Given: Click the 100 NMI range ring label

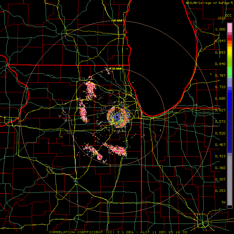Looking at the screenshot, I should (117, 21).
